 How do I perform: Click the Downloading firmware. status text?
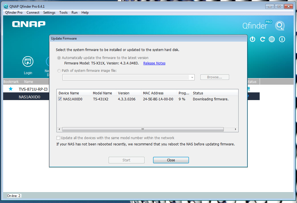pos(211,99)
